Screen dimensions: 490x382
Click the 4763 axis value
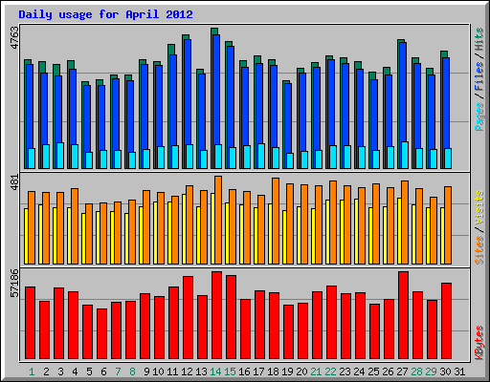pos(15,37)
